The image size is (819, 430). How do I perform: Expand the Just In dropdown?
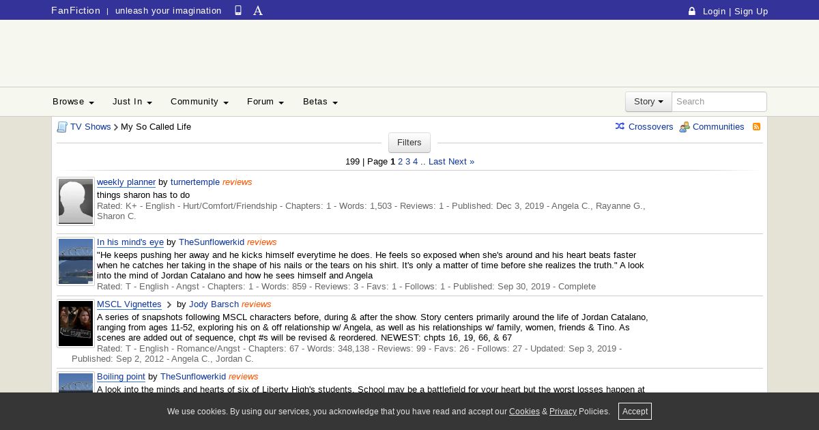point(132,102)
